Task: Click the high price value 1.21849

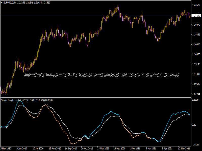Action: pyautogui.click(x=29, y=3)
